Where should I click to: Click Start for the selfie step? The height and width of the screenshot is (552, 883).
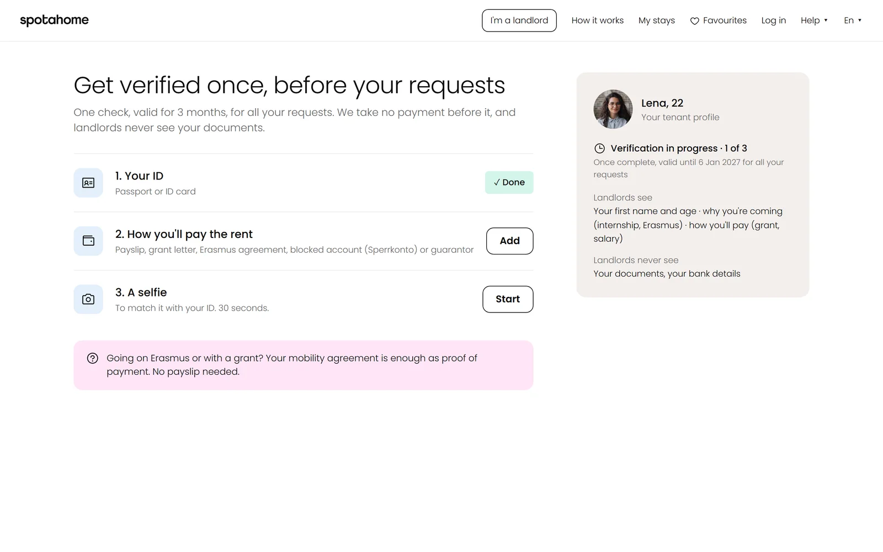coord(508,299)
